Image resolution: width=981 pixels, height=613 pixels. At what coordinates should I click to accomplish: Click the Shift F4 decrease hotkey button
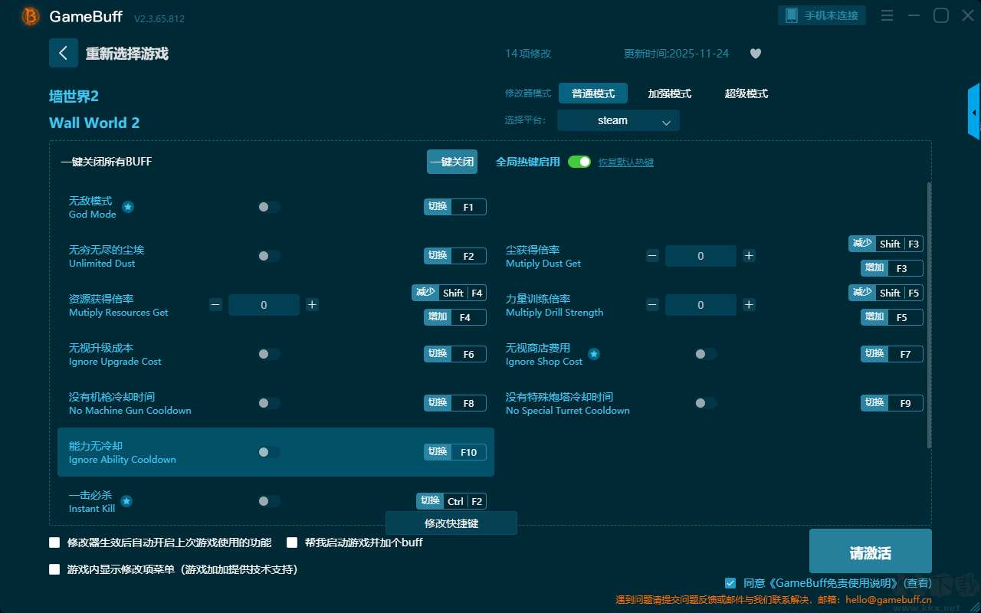pyautogui.click(x=449, y=293)
